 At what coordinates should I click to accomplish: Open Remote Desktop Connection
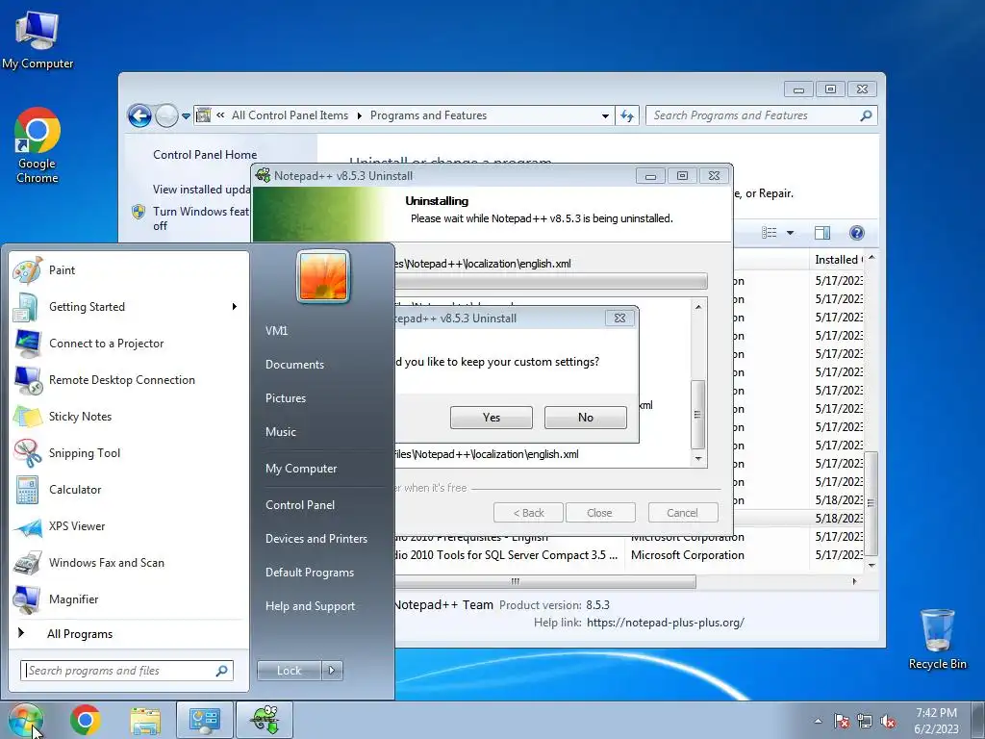pos(128,379)
